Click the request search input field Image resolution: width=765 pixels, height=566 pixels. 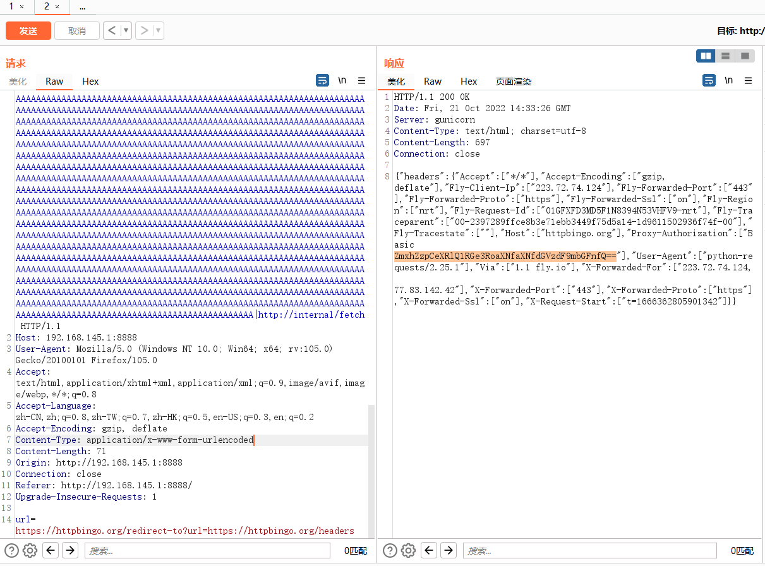(x=207, y=550)
